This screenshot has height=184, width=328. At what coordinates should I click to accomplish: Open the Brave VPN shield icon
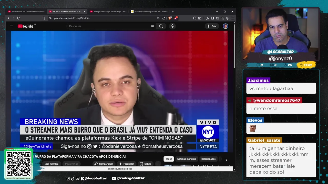tap(228, 18)
